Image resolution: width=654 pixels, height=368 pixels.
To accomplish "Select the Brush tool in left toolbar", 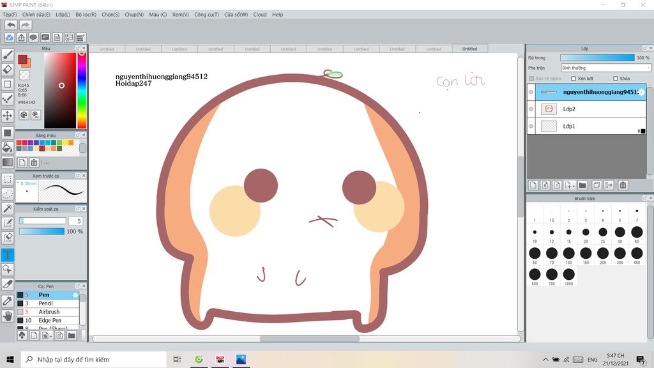I will point(8,55).
